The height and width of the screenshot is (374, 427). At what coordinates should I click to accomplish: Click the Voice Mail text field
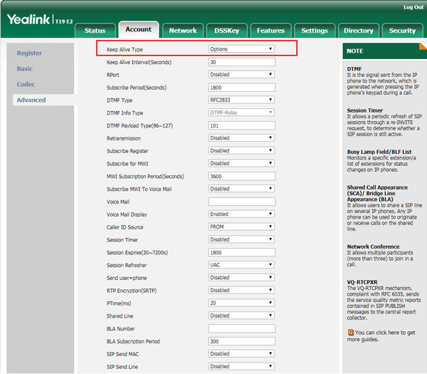tap(241, 202)
